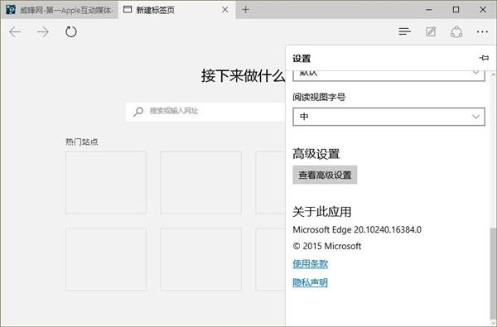Open the Web Note pen icon
Screen dimensions: 497x327
(431, 31)
